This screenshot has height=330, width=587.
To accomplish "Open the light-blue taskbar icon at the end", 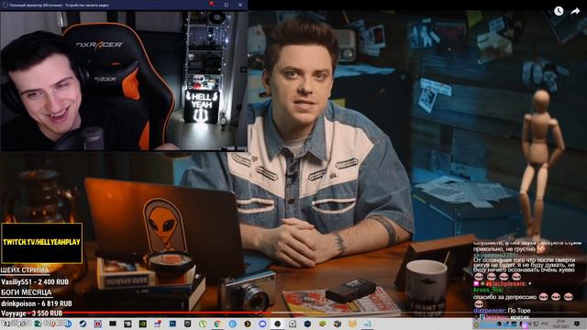I will click(x=367, y=324).
